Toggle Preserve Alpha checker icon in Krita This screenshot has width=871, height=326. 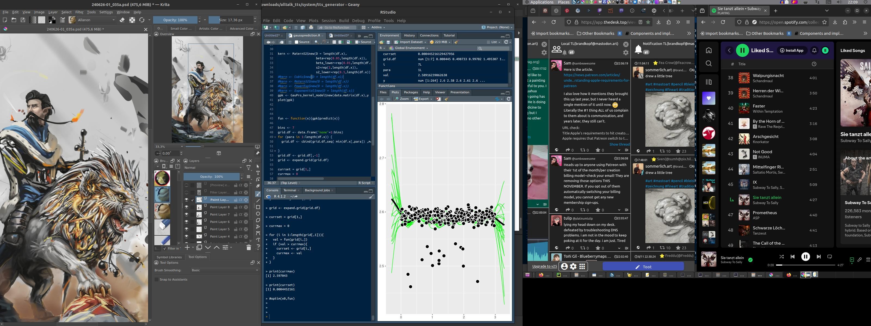pos(132,20)
